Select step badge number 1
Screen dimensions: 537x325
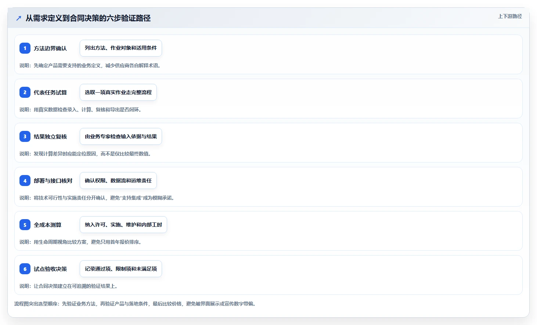pos(25,48)
